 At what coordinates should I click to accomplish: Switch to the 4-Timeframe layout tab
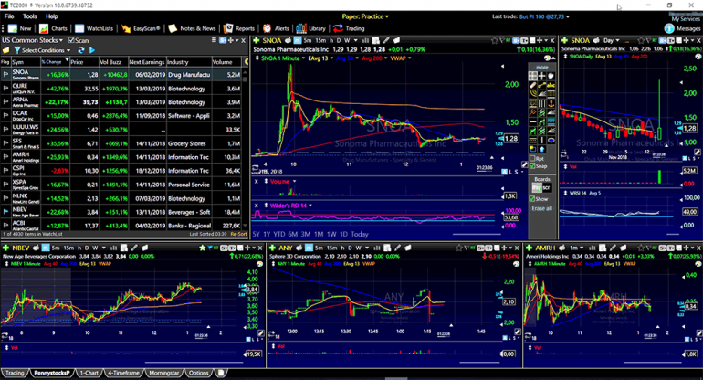(124, 373)
